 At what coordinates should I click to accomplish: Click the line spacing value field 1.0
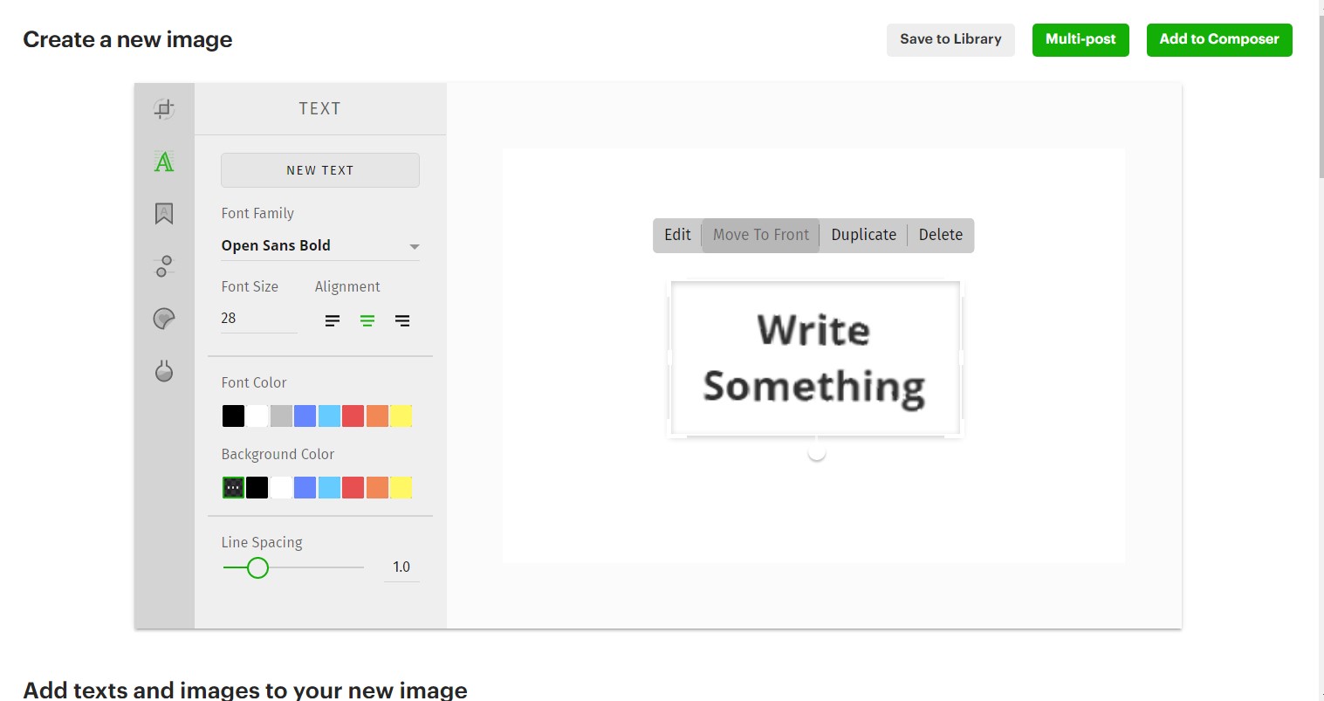401,567
